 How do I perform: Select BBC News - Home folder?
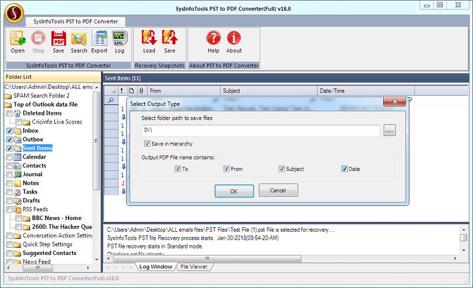click(57, 218)
